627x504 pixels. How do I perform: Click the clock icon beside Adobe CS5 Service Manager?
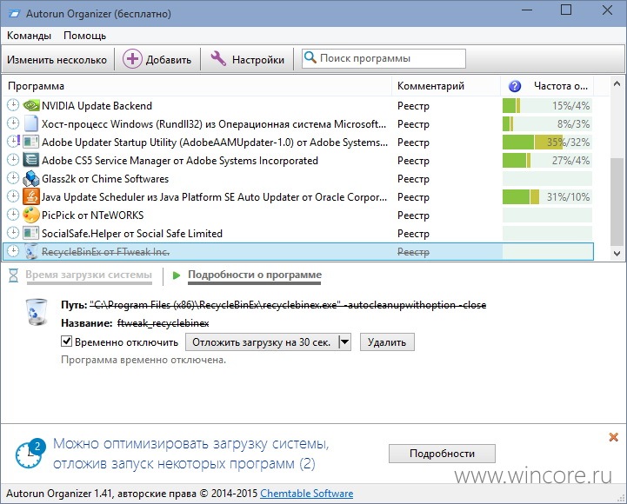tap(13, 160)
